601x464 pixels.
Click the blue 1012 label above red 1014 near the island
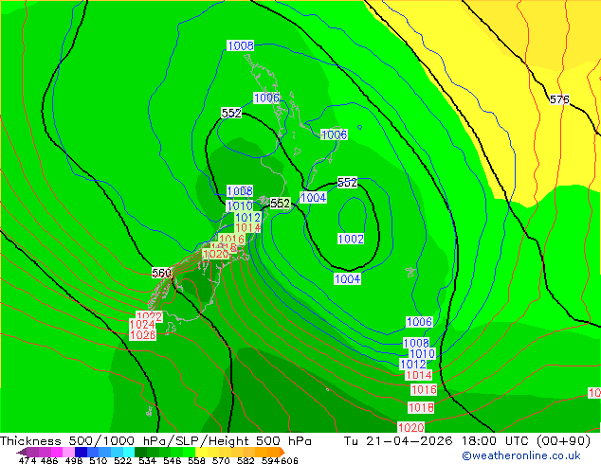click(247, 218)
